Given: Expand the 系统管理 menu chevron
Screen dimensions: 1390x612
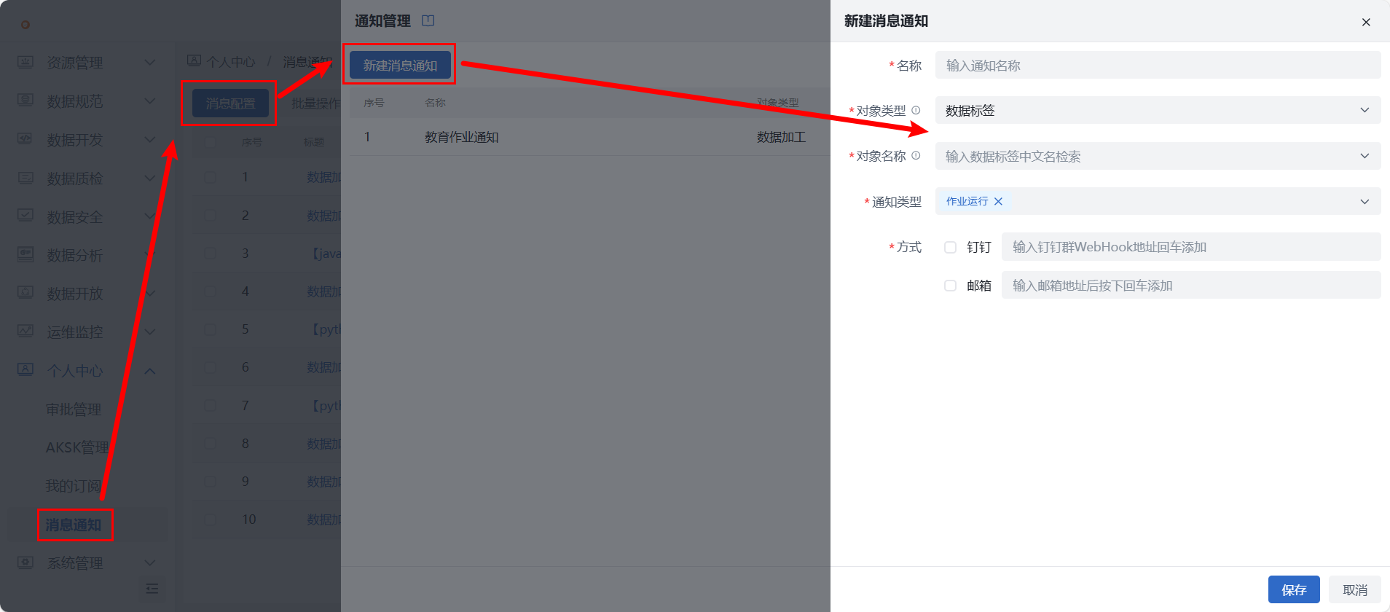Looking at the screenshot, I should 150,562.
